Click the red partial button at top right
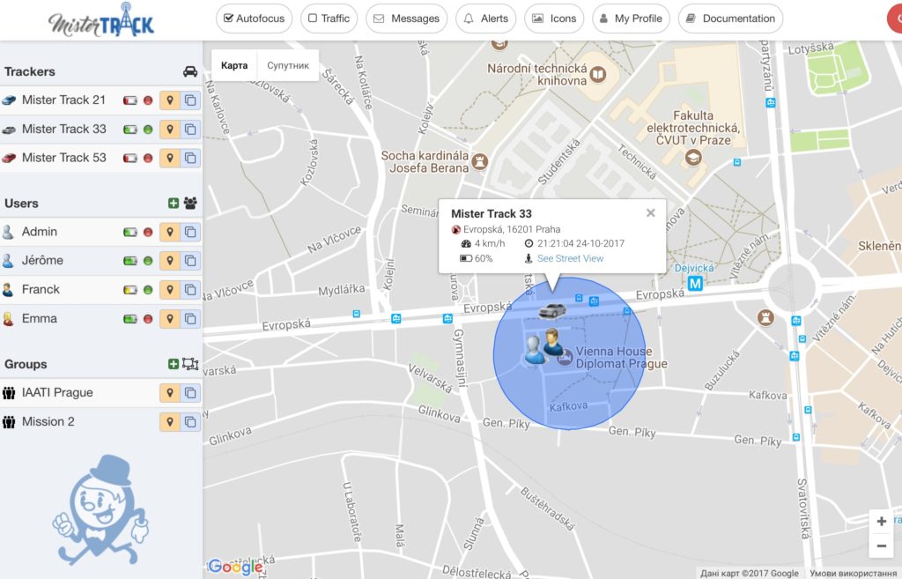This screenshot has height=579, width=902. tap(895, 19)
